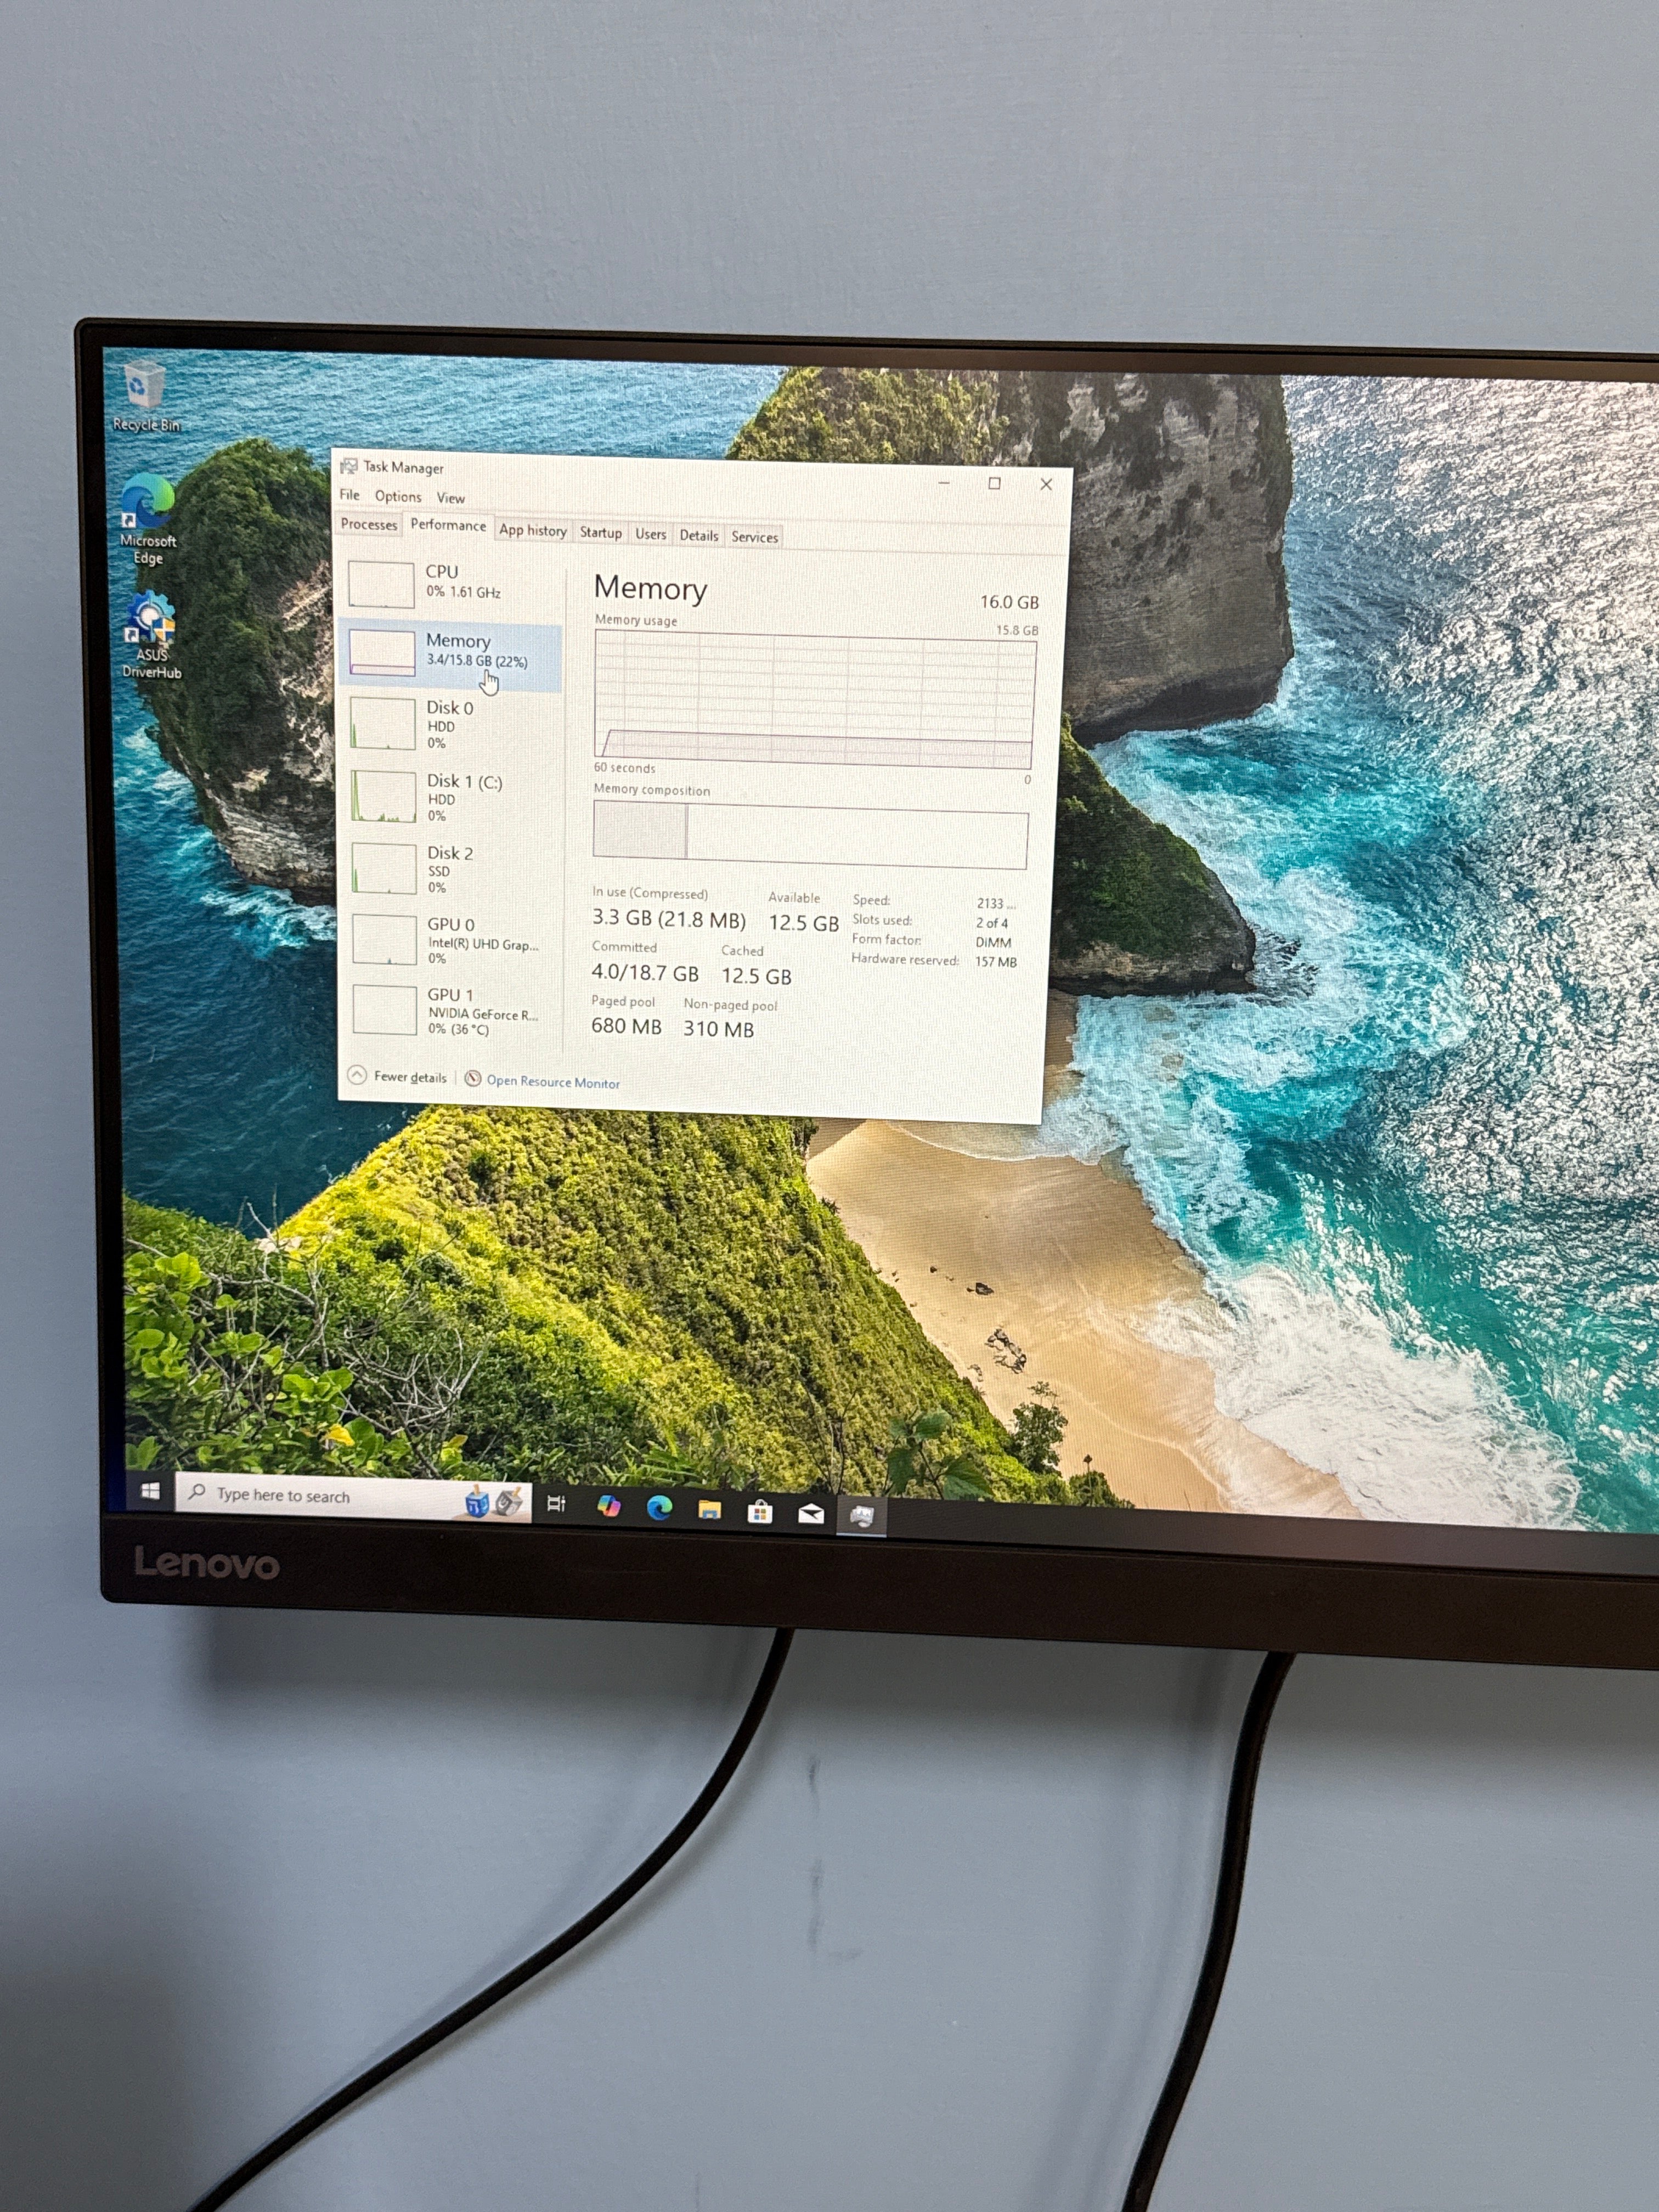Open the File menu in Task Manager
This screenshot has height=2212, width=1659.
pyautogui.click(x=349, y=495)
